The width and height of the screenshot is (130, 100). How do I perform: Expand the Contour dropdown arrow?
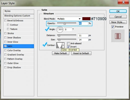[x=63, y=45]
